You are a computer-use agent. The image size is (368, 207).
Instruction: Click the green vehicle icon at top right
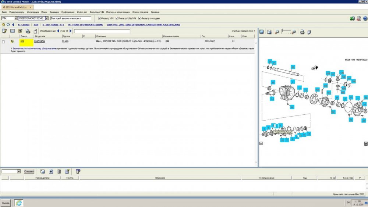pyautogui.click(x=352, y=18)
